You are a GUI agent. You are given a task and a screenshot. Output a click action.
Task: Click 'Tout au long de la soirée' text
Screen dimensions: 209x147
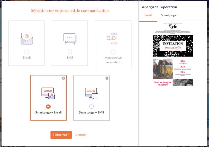click(163, 83)
